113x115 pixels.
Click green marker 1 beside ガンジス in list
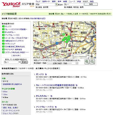click(x=3, y=26)
